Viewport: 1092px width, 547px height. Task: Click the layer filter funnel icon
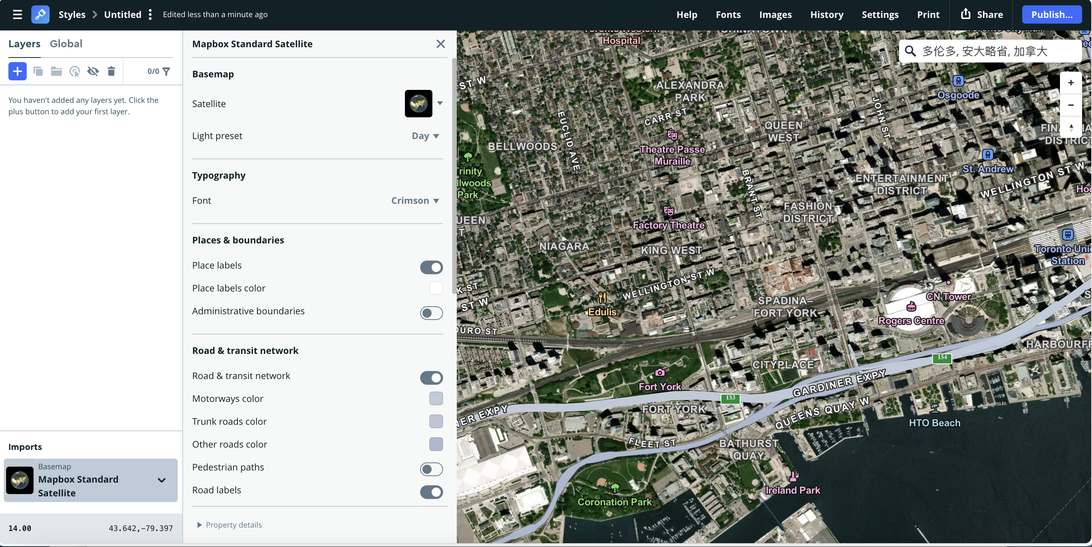pyautogui.click(x=166, y=71)
